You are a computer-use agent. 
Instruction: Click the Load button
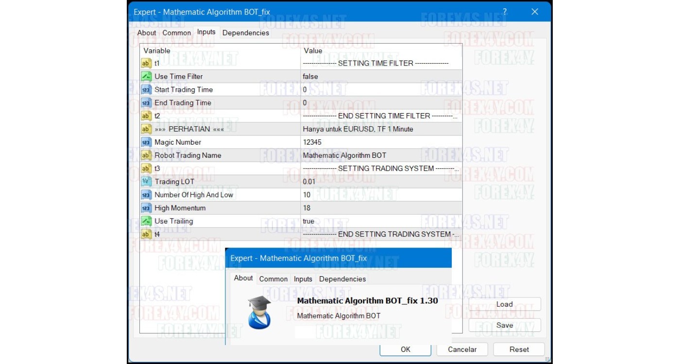pos(505,304)
